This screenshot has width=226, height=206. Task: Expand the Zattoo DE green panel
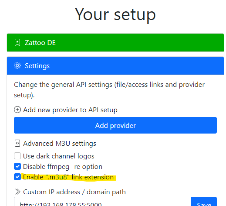(x=115, y=42)
